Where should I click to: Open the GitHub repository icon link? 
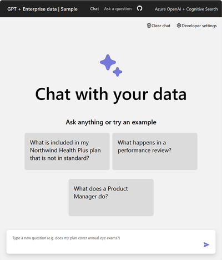[139, 8]
